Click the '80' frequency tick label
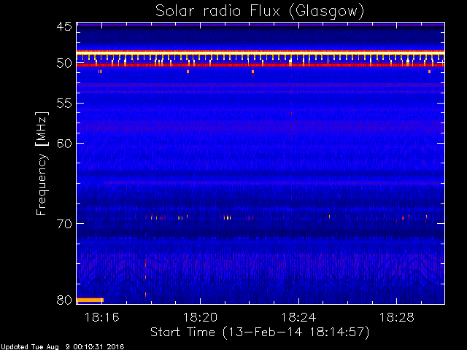This screenshot has height=350, width=467. tap(64, 300)
